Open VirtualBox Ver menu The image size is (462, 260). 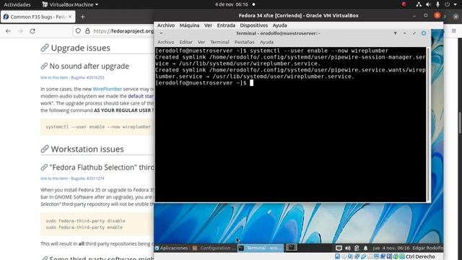(208, 25)
